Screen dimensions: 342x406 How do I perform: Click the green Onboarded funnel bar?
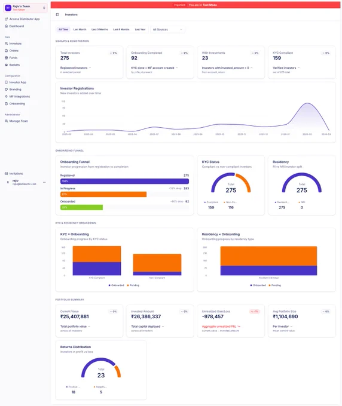81,207
